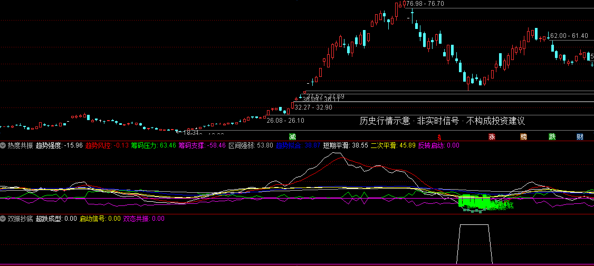Collapse the 双振抄底 indicator panel arrow
The image size is (594, 266).
pyautogui.click(x=3, y=218)
